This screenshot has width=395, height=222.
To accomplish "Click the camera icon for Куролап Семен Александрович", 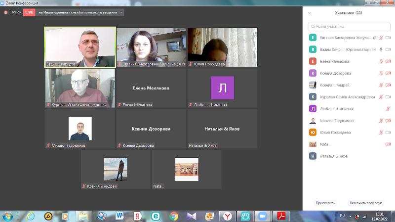I will (388, 97).
